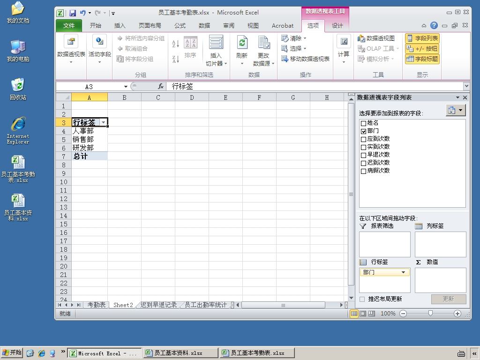Sort descending Z to A icon
This screenshot has height=360, width=480.
pos(176,59)
